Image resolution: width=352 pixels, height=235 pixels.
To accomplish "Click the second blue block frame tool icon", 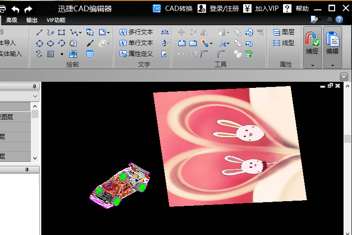I will [193, 43].
